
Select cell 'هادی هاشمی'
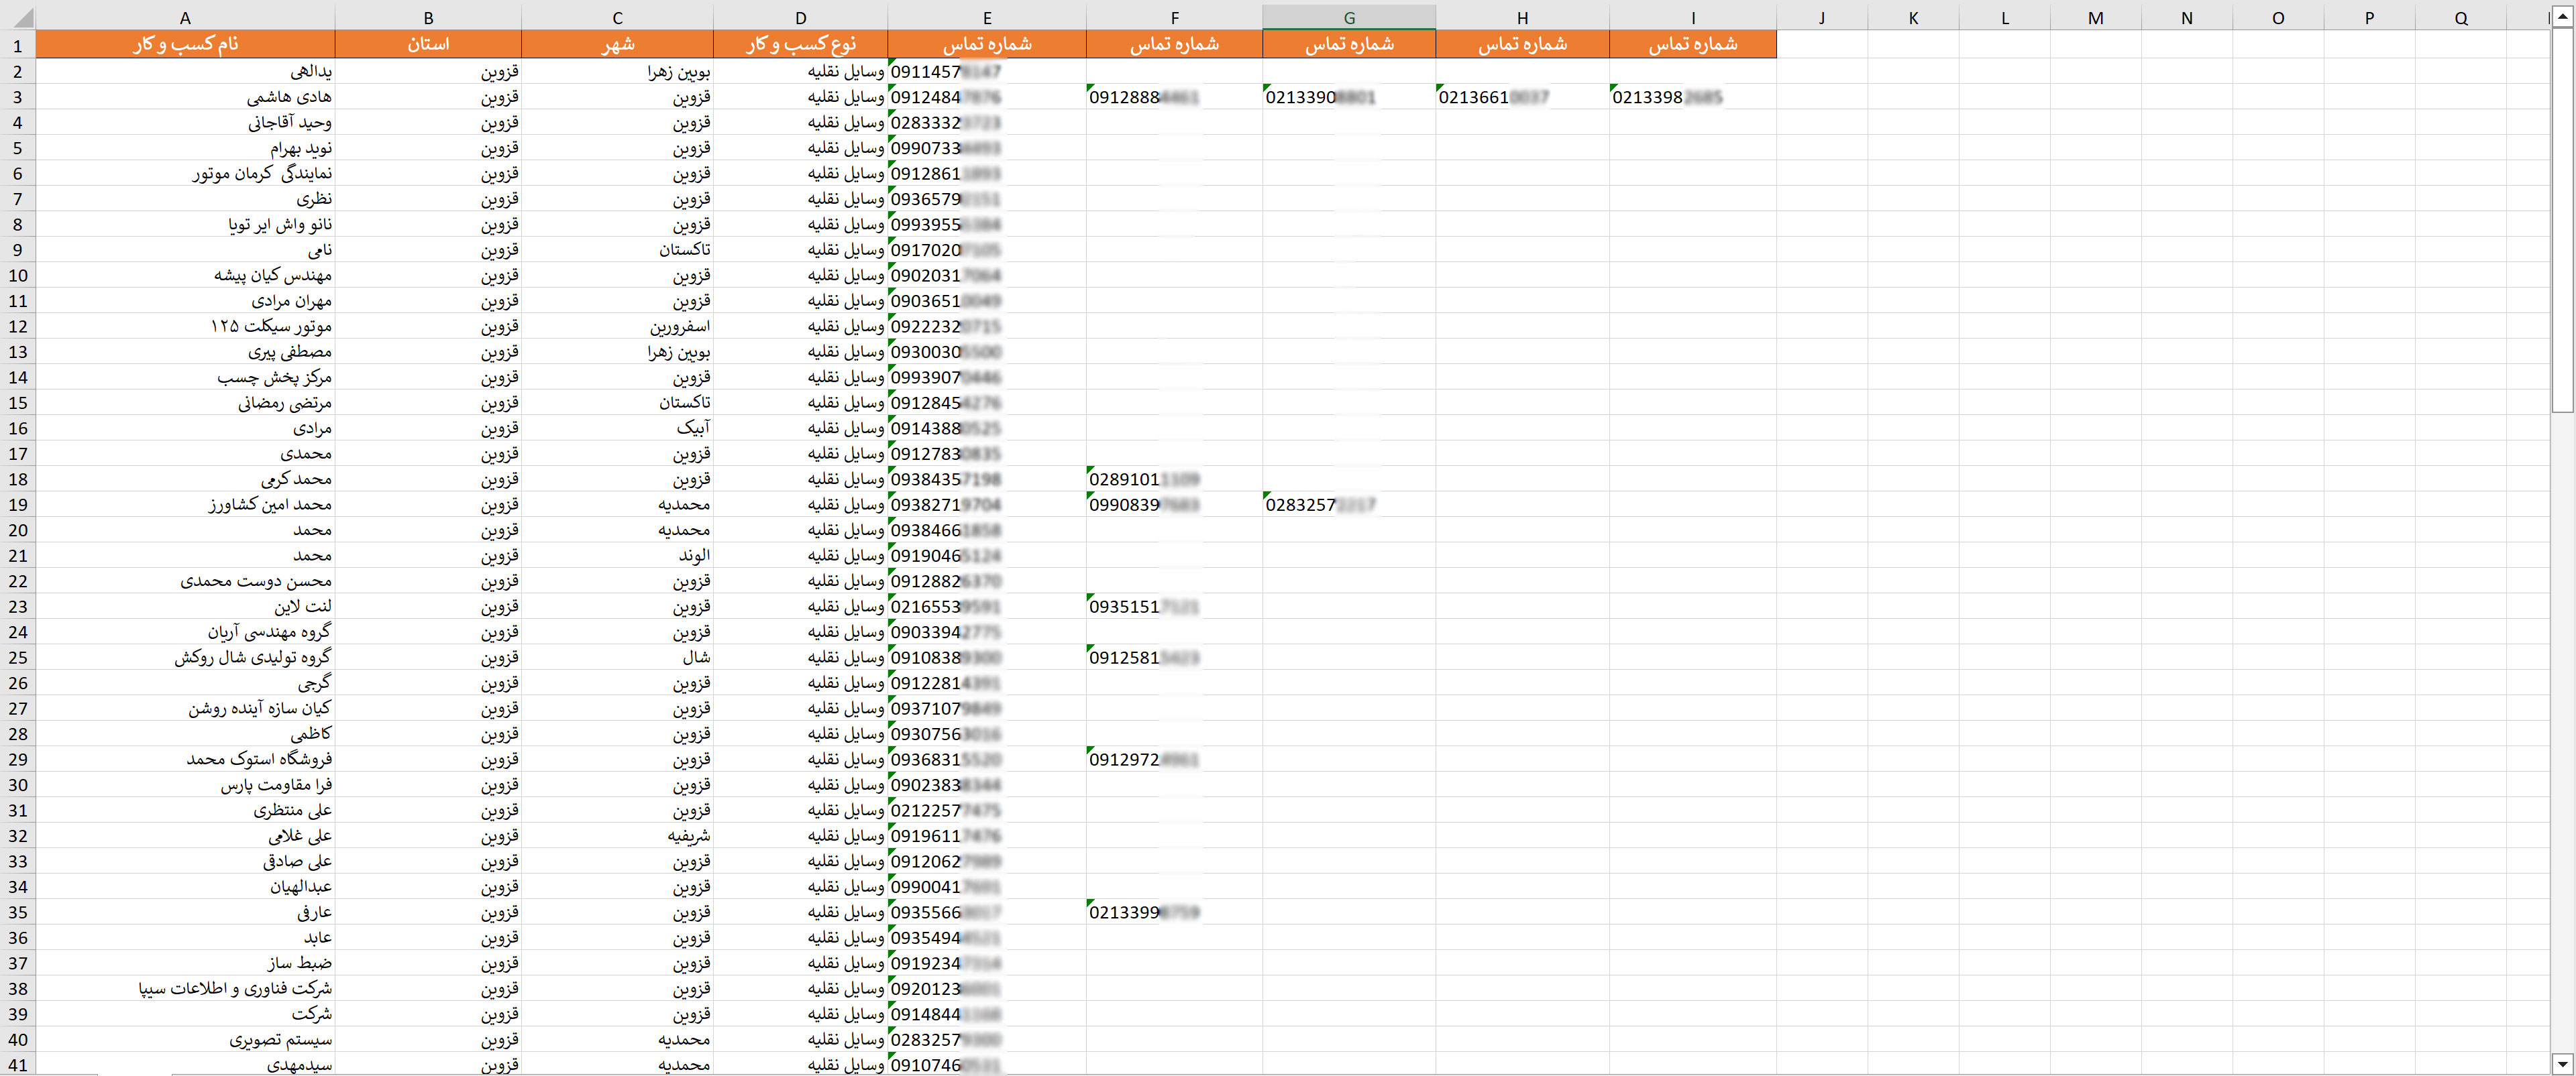[185, 97]
